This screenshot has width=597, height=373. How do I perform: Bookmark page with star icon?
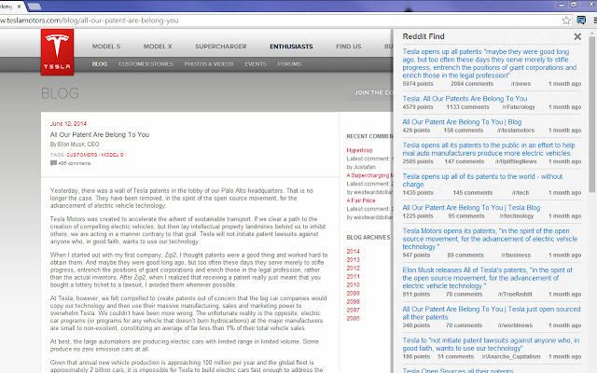point(566,21)
